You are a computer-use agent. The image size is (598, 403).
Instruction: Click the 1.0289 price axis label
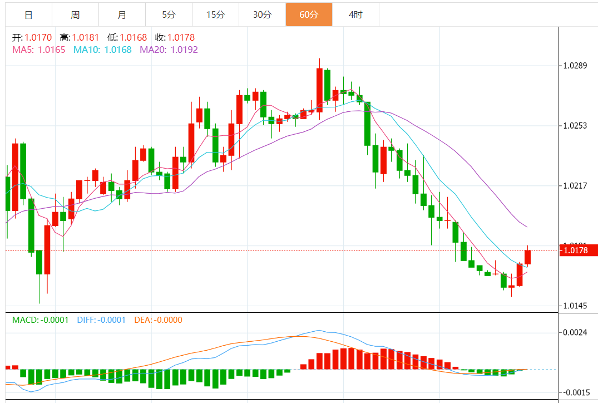[575, 66]
